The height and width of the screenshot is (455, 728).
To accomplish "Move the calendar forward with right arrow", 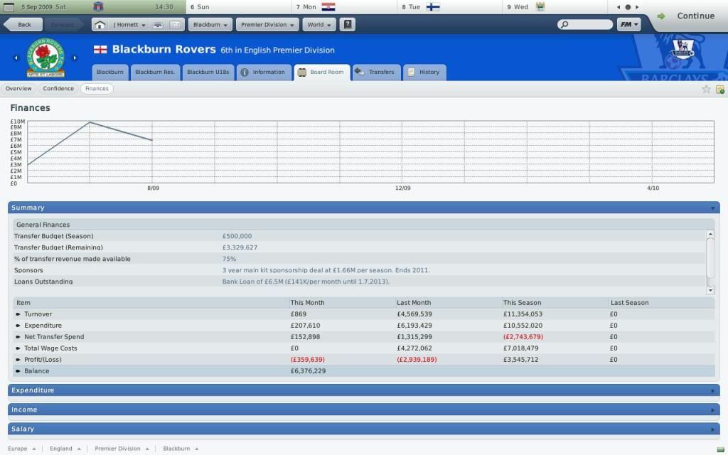I will [x=637, y=7].
